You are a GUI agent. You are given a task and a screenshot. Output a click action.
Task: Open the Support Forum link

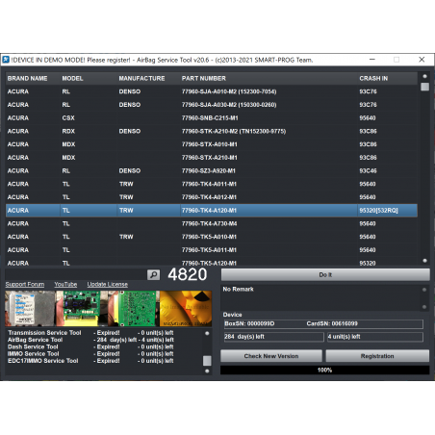click(25, 285)
